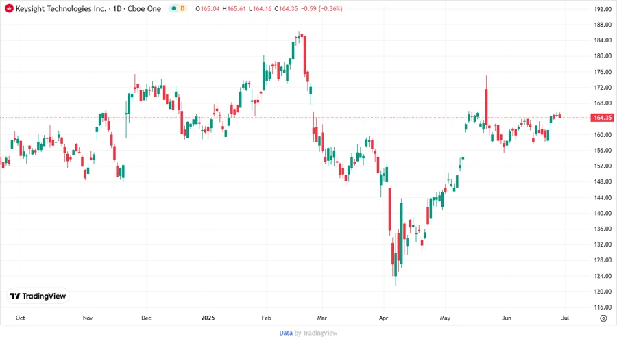Open the TradingView data attribution link
This screenshot has width=617, height=341.
[x=308, y=333]
